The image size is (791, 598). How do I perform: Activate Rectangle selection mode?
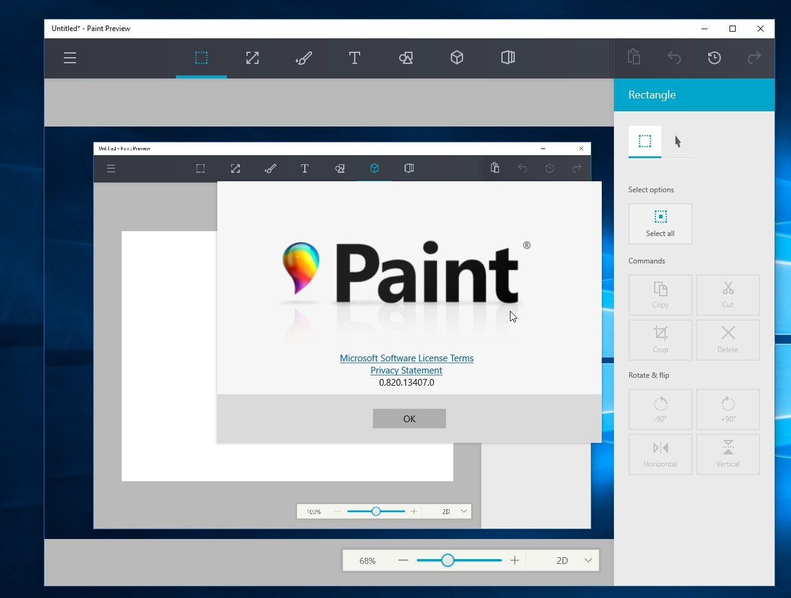(644, 142)
